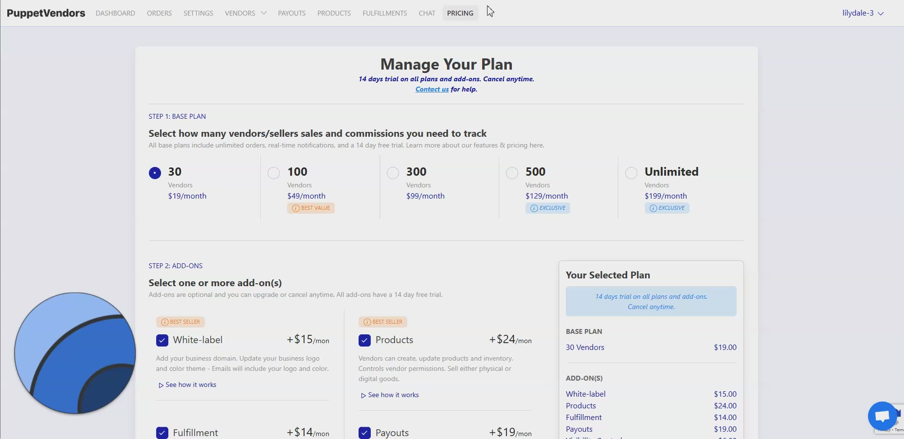Click $199/month price under Unlimited
The image size is (904, 439).
[666, 196]
